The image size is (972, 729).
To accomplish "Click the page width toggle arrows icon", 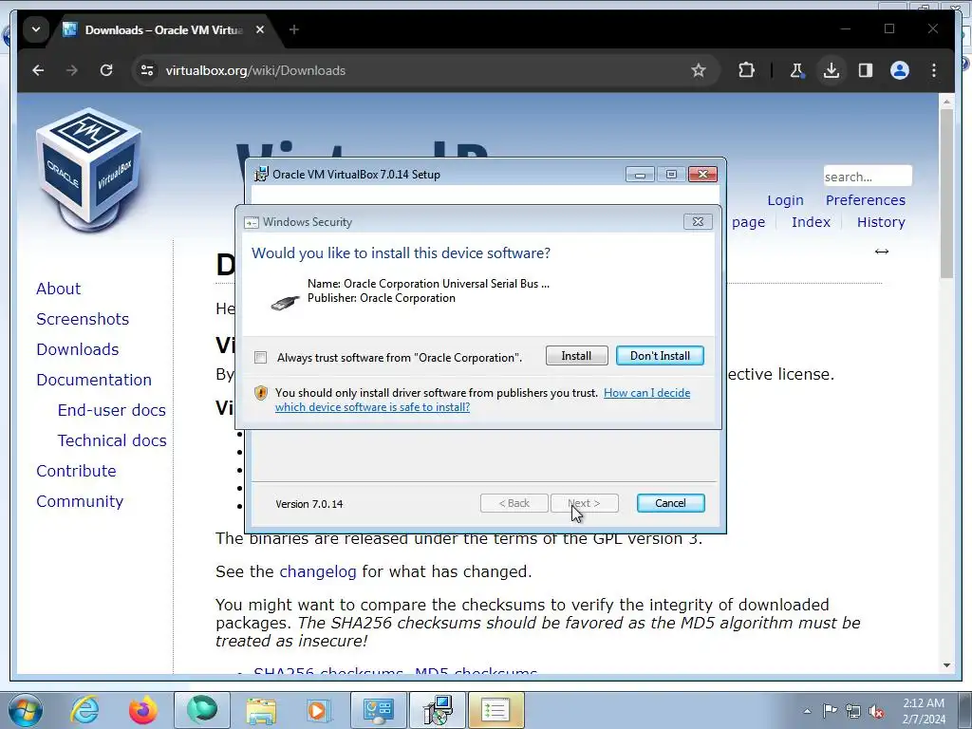I will coord(882,251).
